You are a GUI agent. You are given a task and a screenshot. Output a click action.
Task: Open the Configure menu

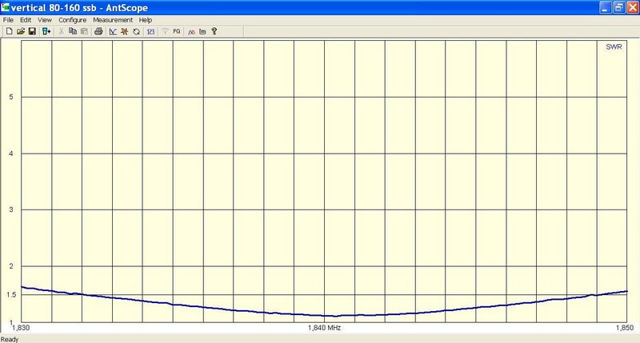(72, 19)
